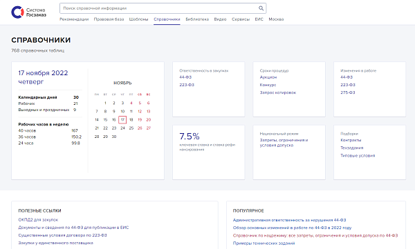Open the Библиотека tab

197,19
